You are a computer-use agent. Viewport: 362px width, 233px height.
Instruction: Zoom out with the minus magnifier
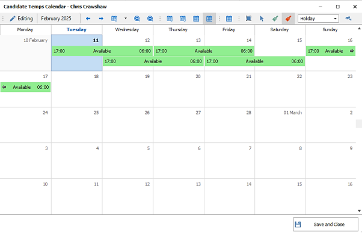(150, 19)
